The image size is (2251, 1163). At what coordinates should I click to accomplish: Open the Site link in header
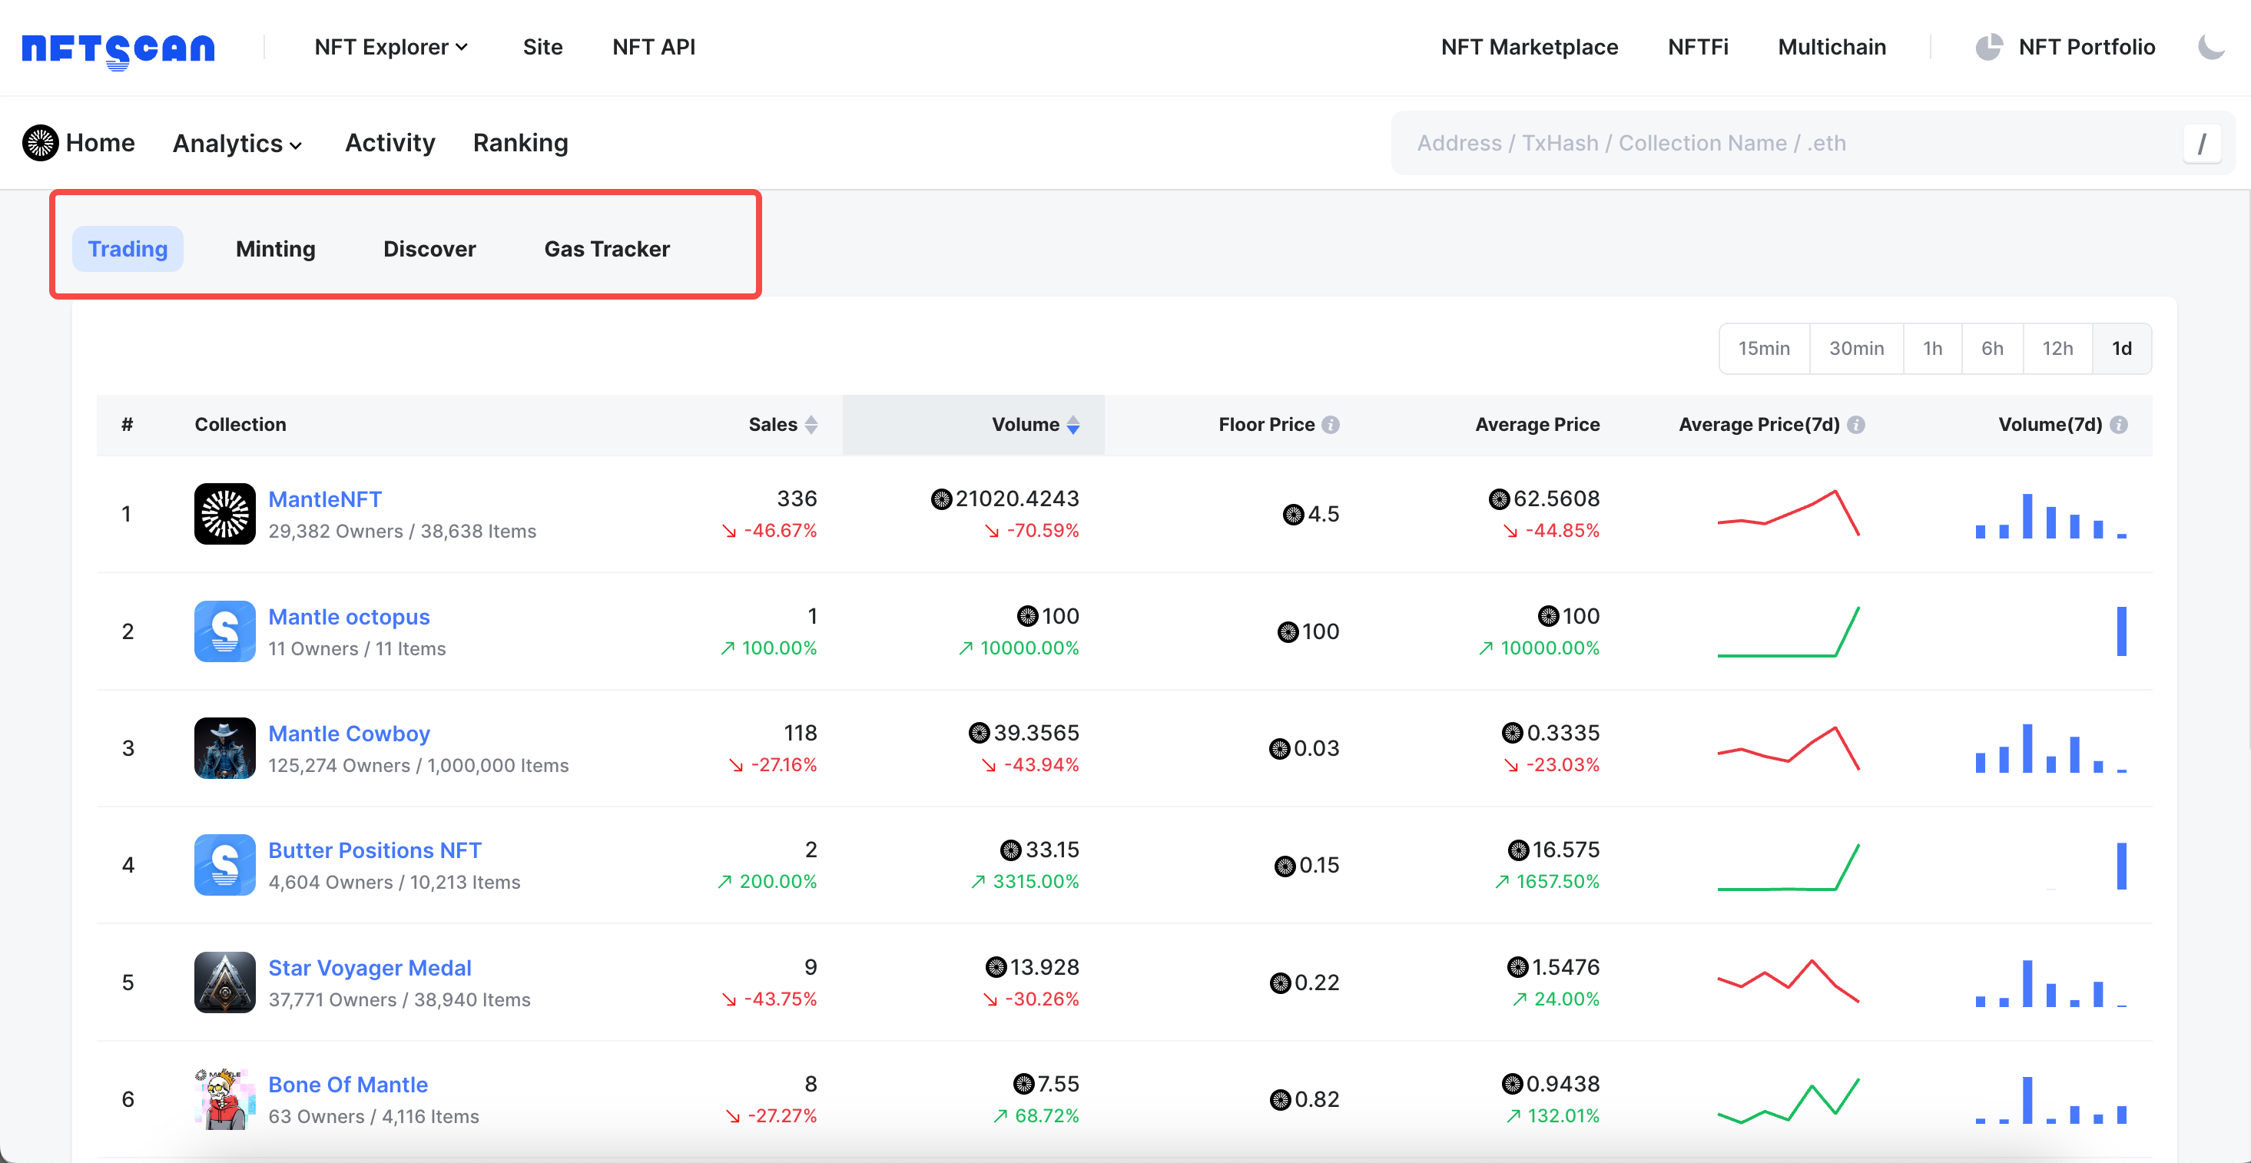pyautogui.click(x=542, y=47)
